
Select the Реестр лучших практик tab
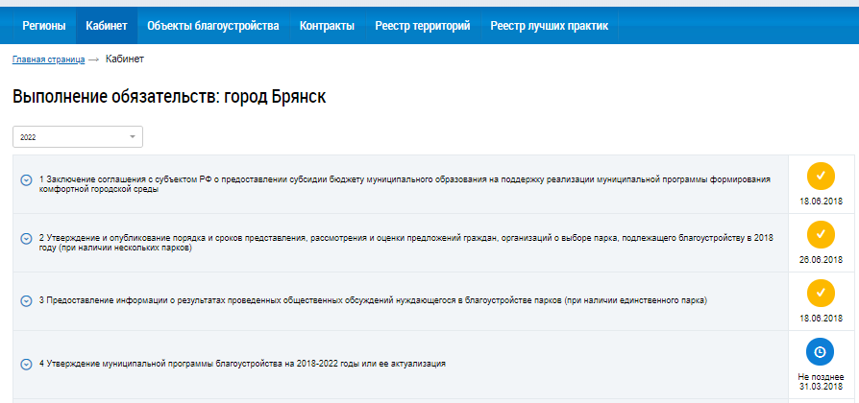pos(549,26)
